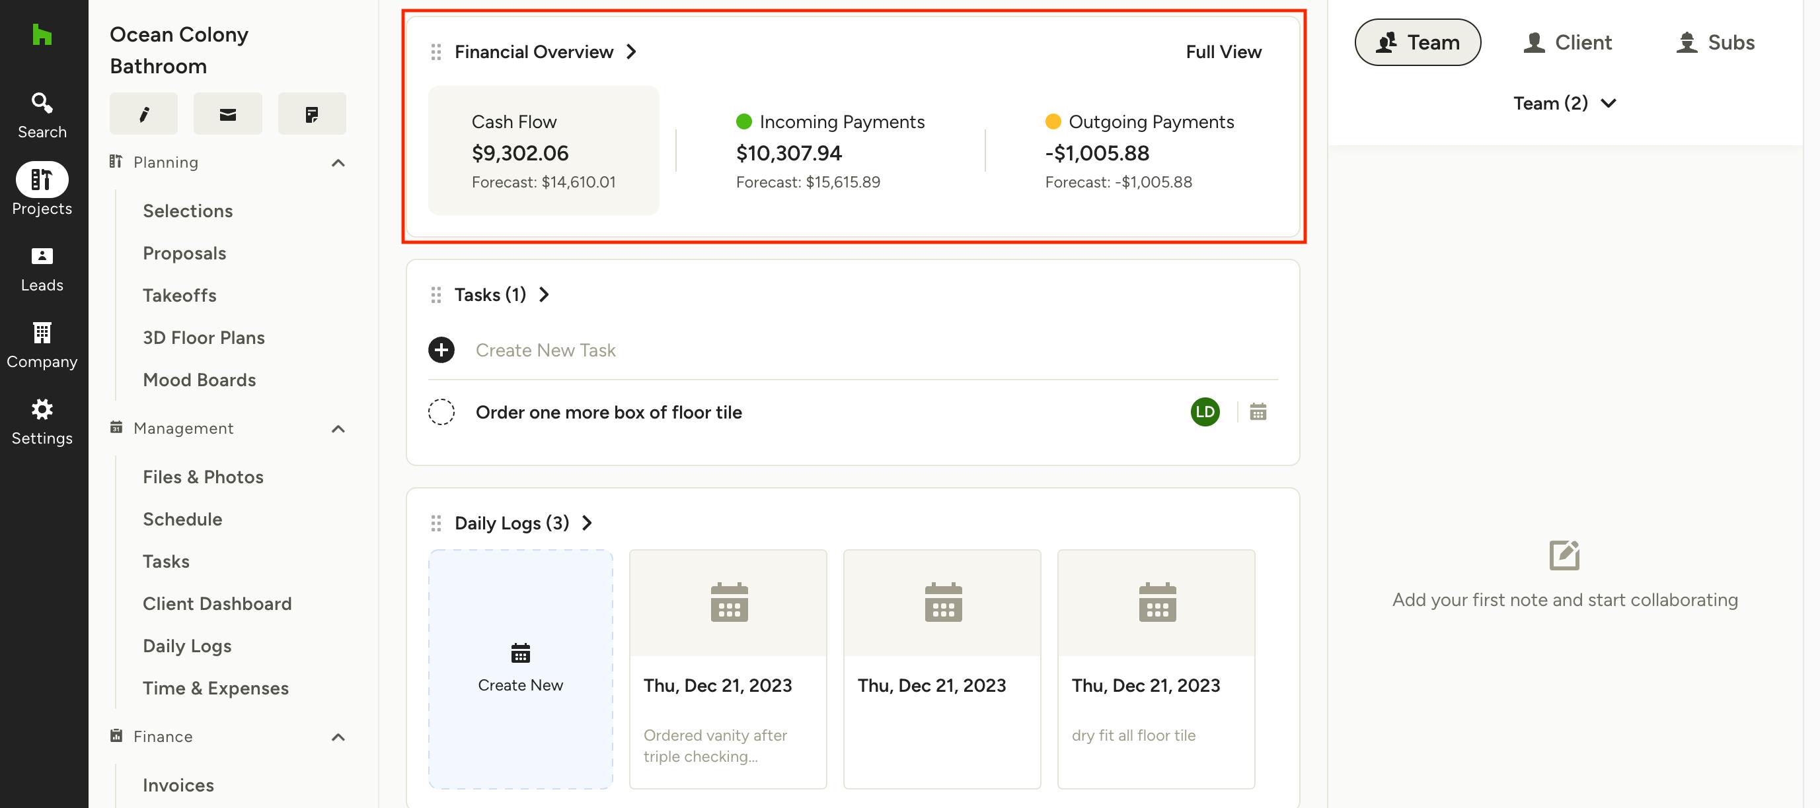This screenshot has height=808, width=1820.
Task: Click the chevron next to Daily Logs (3)
Action: pos(586,523)
